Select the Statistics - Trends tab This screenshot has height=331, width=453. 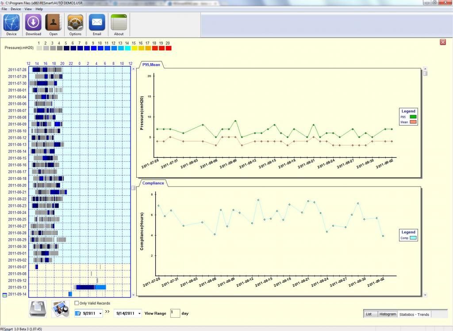click(414, 314)
